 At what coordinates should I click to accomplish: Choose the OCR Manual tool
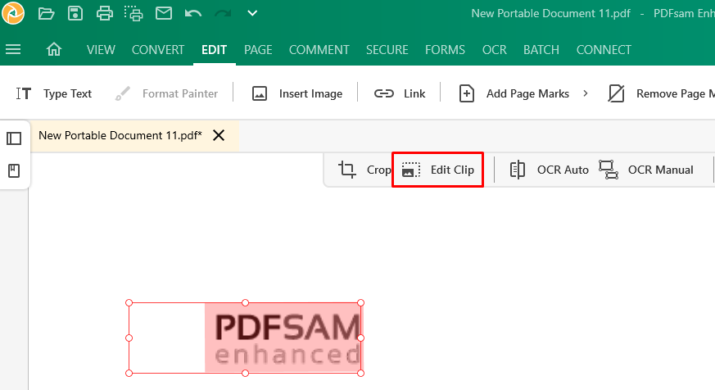coord(645,170)
